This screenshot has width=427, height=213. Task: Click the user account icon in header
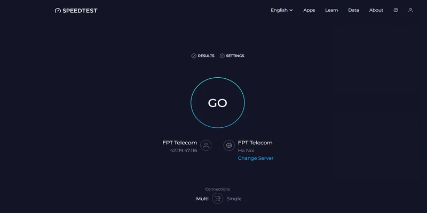pos(410,10)
